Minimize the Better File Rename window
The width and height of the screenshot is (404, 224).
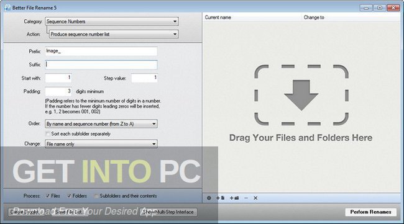click(x=366, y=7)
